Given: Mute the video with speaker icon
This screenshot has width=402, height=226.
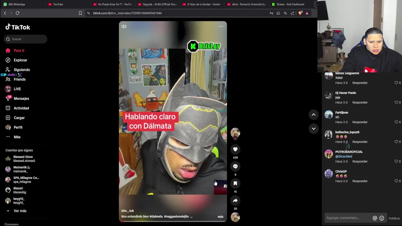Looking at the screenshot, I should pos(124,26).
